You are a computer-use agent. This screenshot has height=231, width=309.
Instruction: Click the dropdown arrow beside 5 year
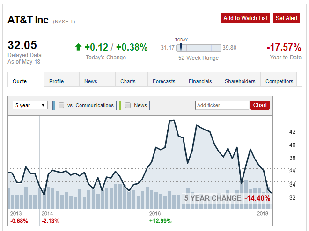click(43, 105)
